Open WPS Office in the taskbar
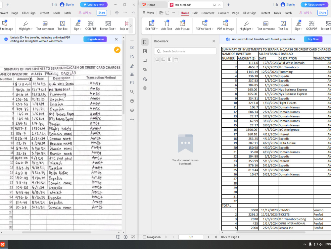Image resolution: width=331 pixels, height=249 pixels. [x=3, y=245]
